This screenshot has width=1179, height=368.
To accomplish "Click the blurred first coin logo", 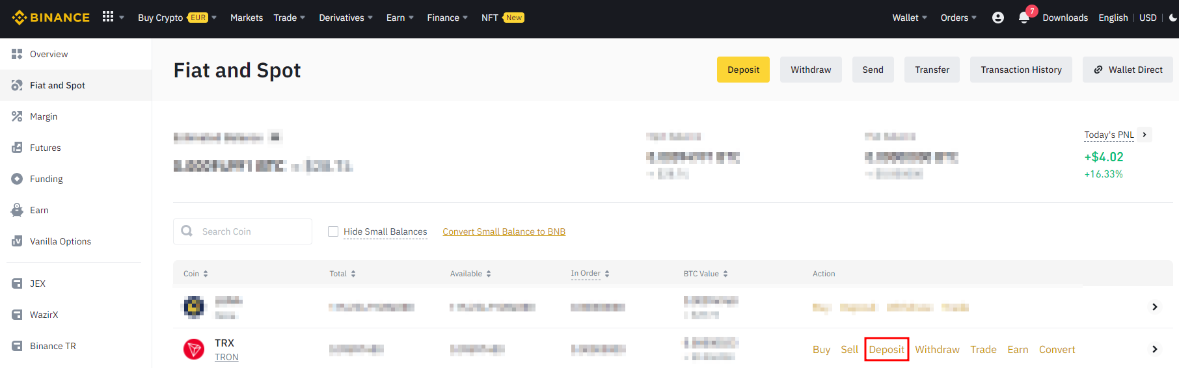I will pyautogui.click(x=194, y=306).
